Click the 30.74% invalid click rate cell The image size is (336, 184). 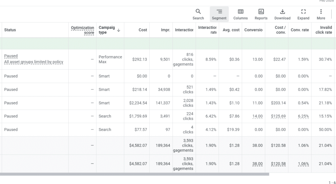[x=325, y=59]
